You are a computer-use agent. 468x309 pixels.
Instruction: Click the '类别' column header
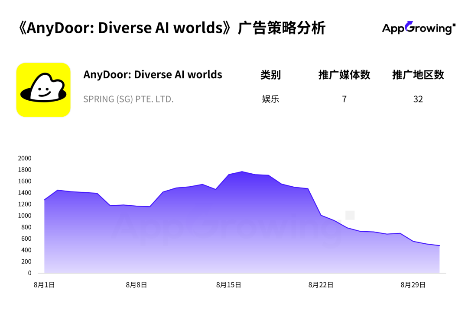pyautogui.click(x=270, y=75)
